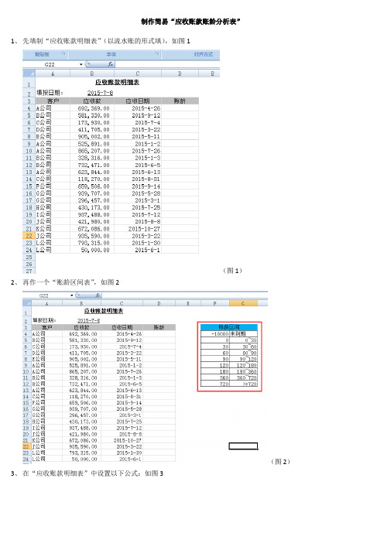Click the 剪贴板 ribbon group label in figure 1
Image resolution: width=384 pixels, height=543 pixels.
[42, 54]
